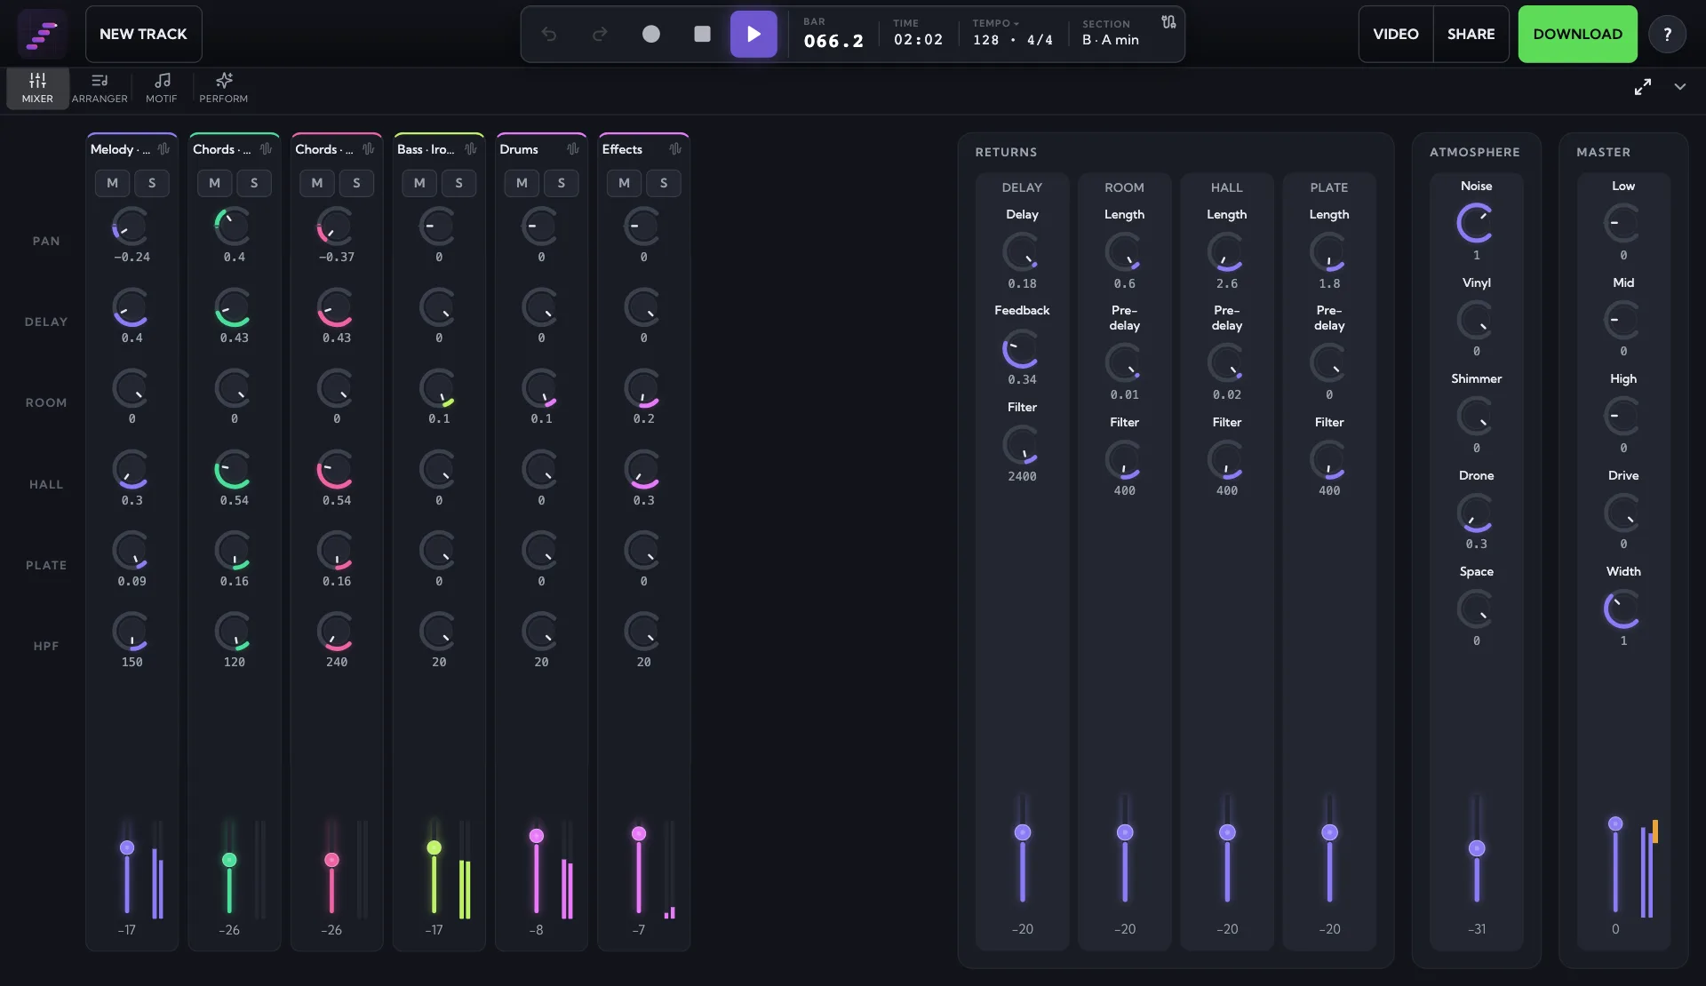Open waveform icon on second Chords track
The height and width of the screenshot is (986, 1706).
click(x=368, y=149)
